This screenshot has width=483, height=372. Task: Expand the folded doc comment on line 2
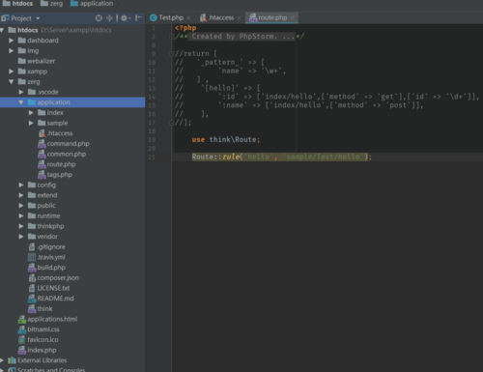tap(171, 37)
